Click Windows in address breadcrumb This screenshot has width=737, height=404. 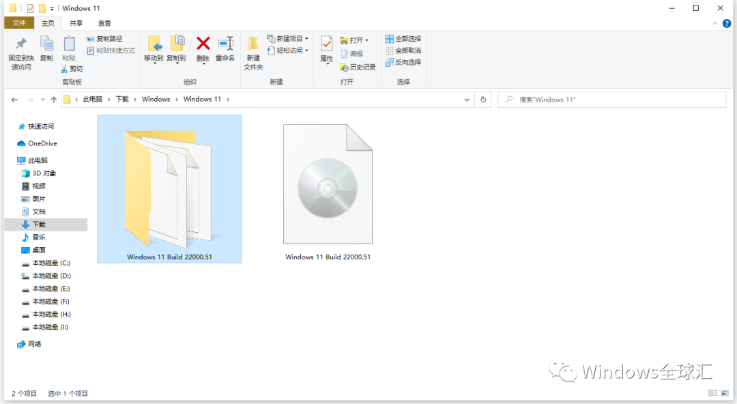(x=156, y=99)
